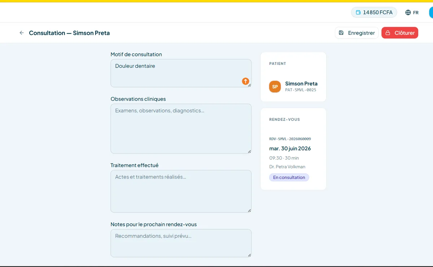Click the resize handle of Traitement effectué
This screenshot has width=433, height=267.
click(x=249, y=210)
